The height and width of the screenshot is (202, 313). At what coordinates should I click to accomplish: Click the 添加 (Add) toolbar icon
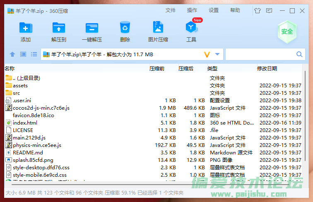(x=26, y=28)
